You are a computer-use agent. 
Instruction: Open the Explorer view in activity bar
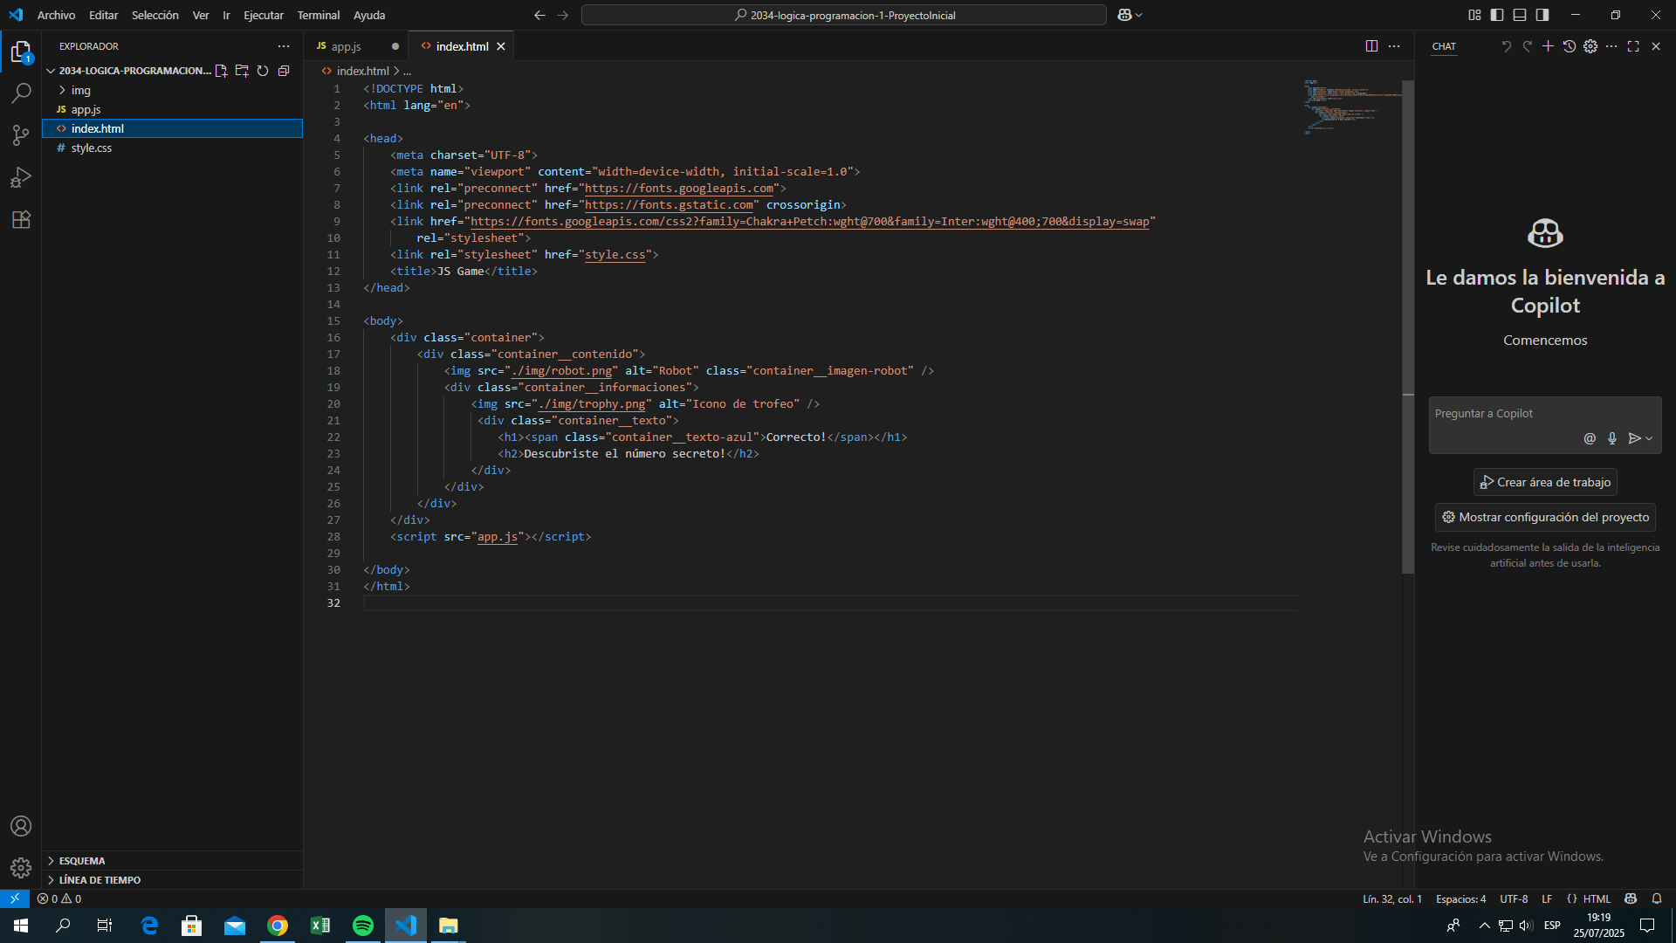tap(21, 52)
